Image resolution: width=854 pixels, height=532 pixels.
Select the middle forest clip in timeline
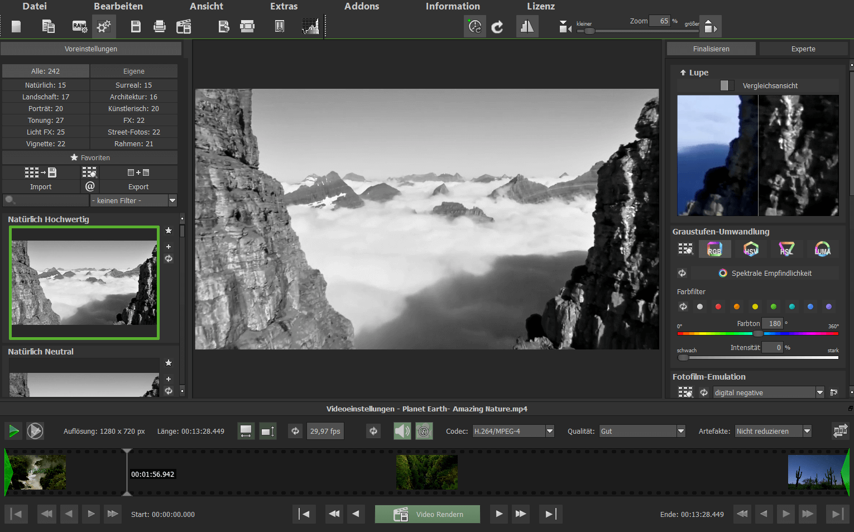tap(427, 472)
